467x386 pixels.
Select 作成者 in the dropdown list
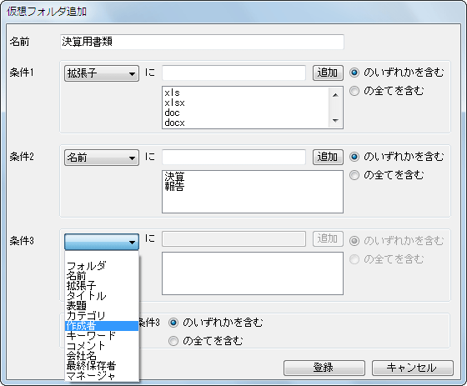point(102,326)
